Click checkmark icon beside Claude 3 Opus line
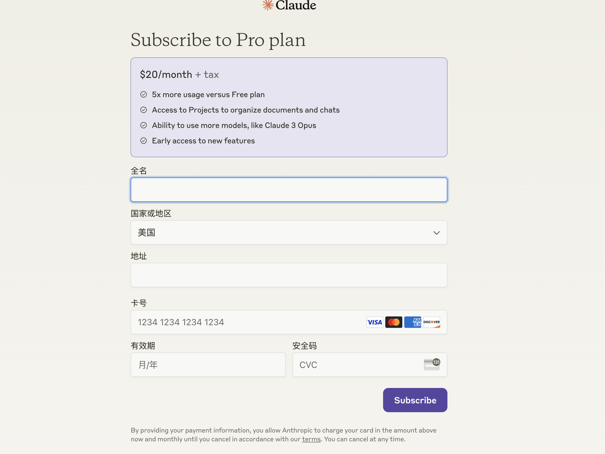Viewport: 605px width, 454px height. (144, 125)
